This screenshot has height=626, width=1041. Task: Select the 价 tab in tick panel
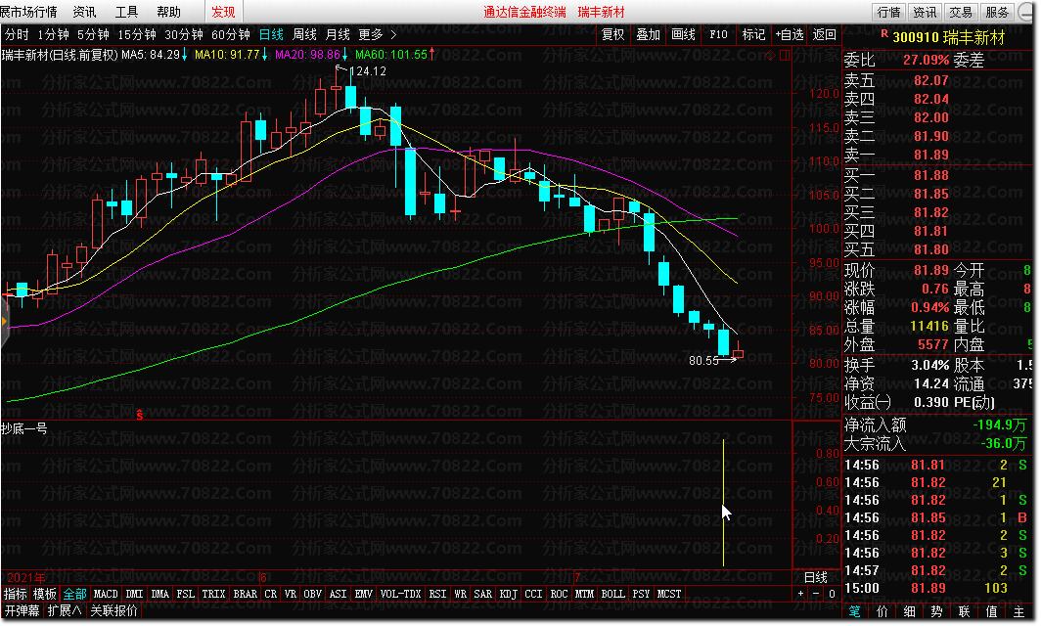pyautogui.click(x=883, y=611)
